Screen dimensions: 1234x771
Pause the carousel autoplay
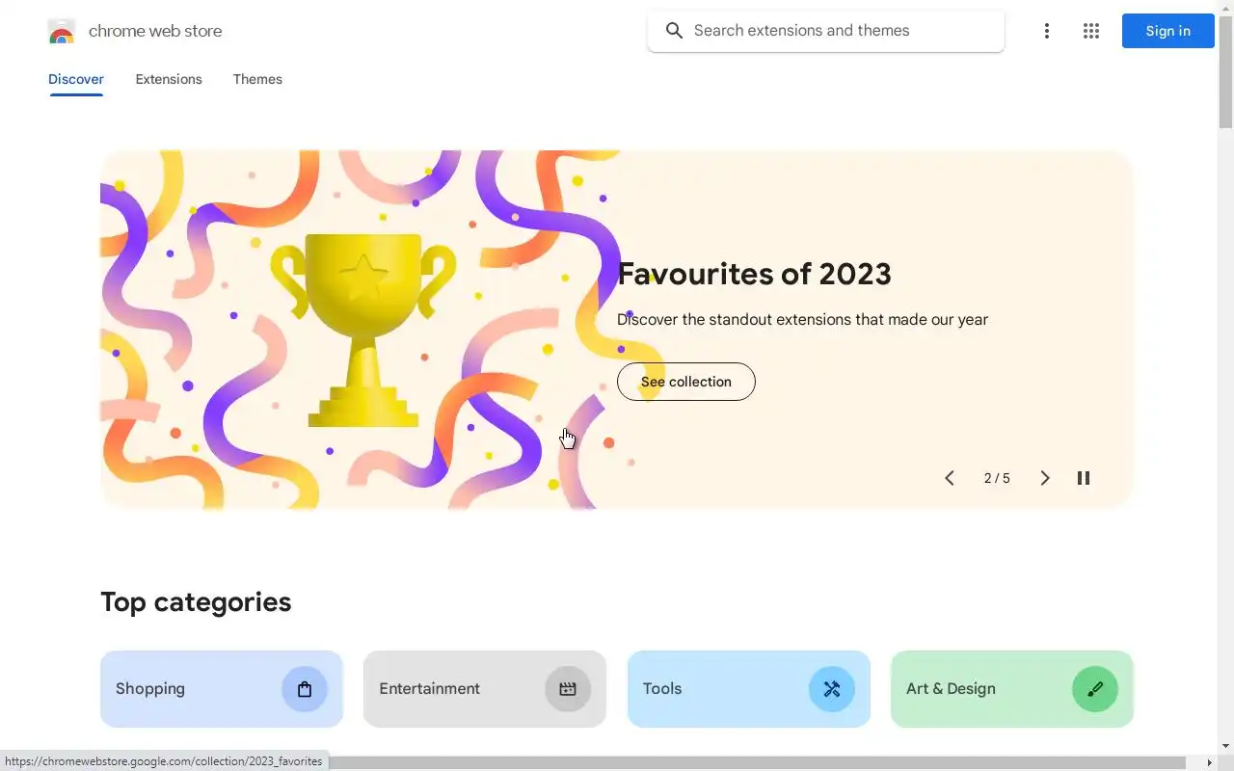click(1084, 478)
